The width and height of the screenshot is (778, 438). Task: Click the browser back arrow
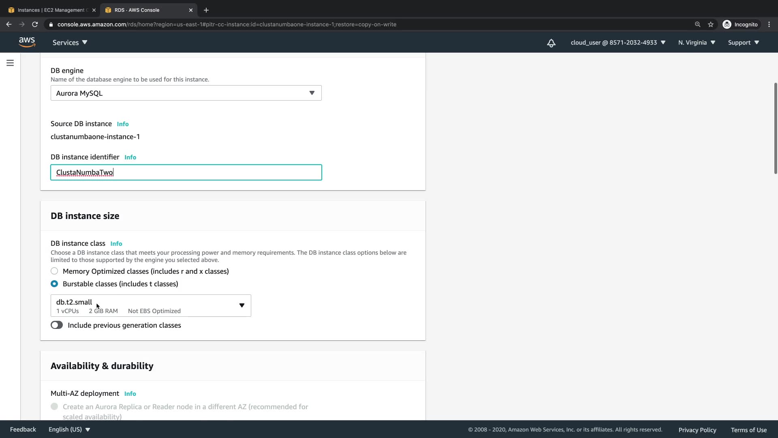coord(9,24)
